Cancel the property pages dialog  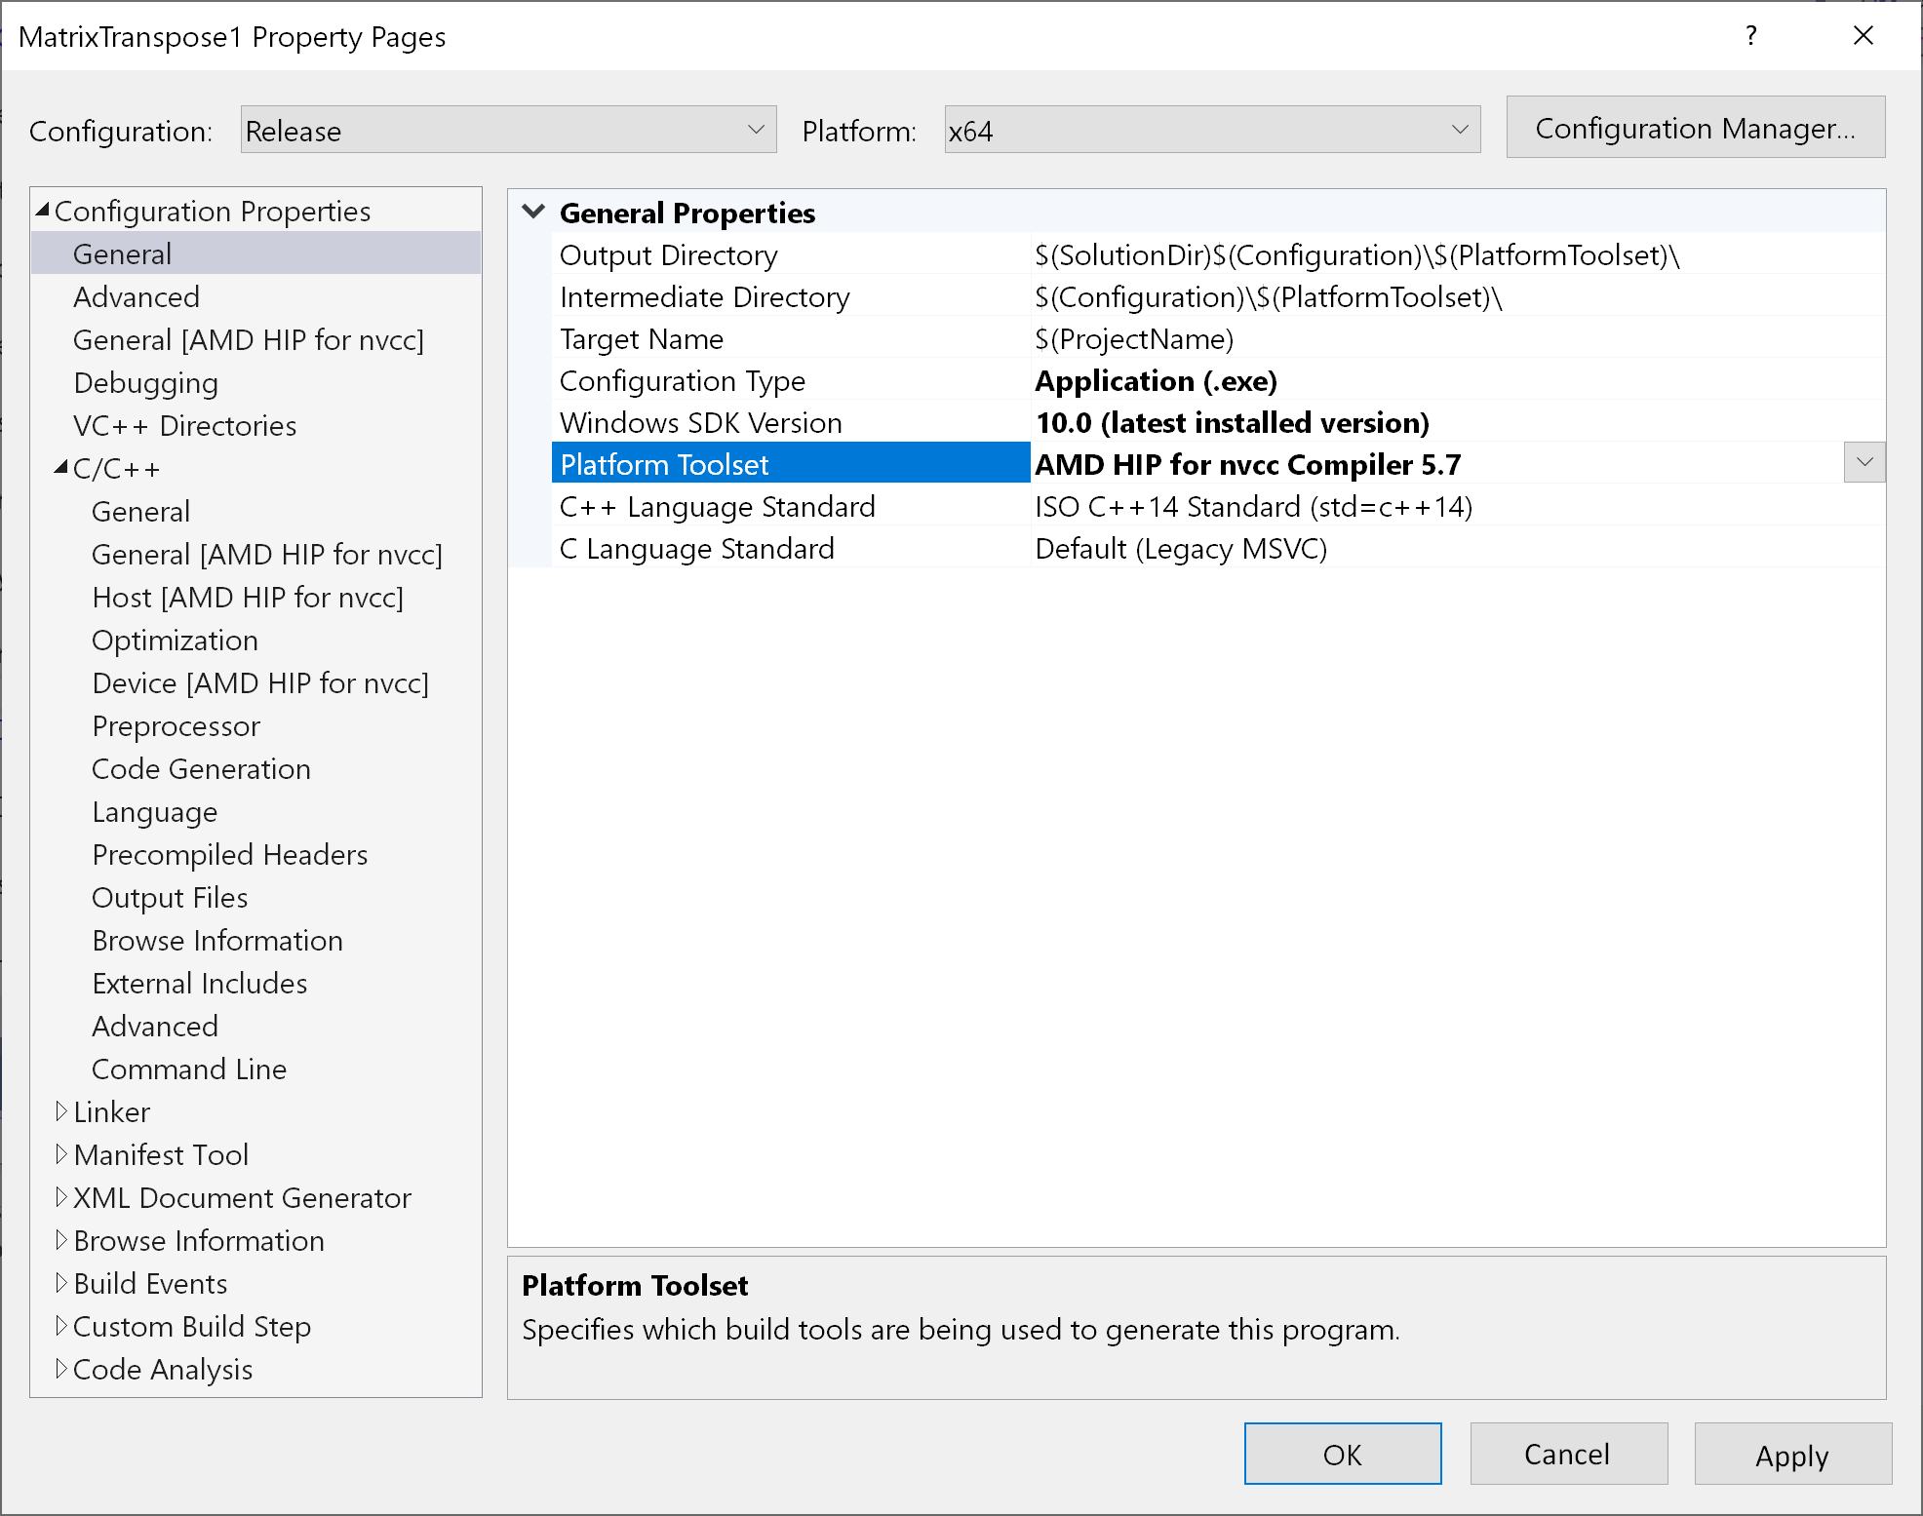1567,1455
